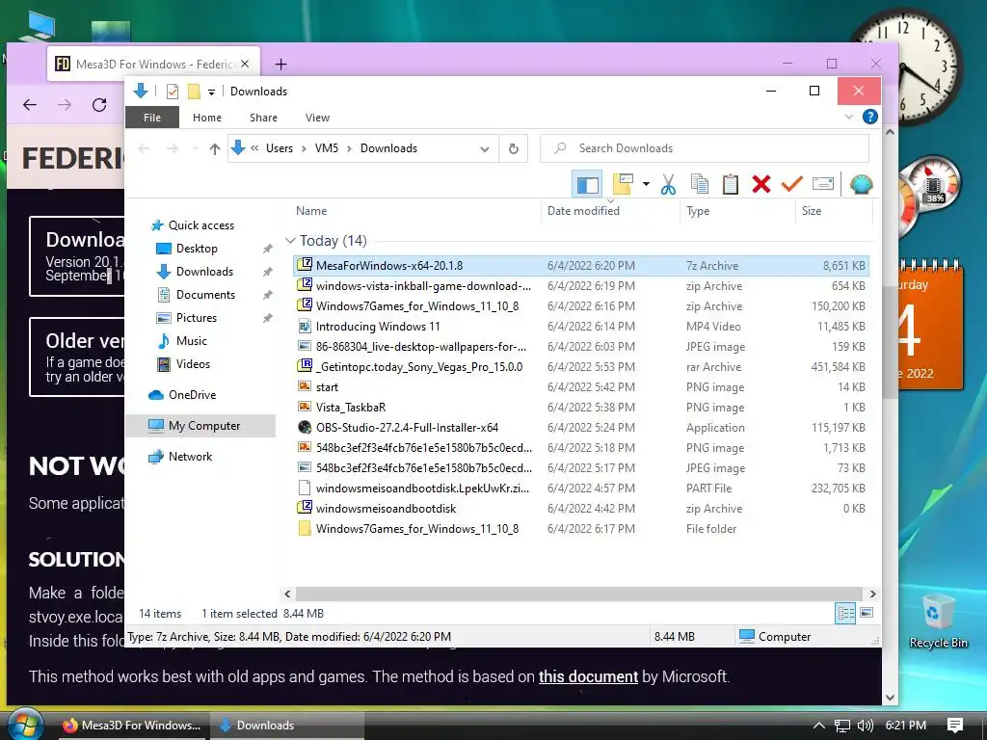Open the Home ribbon tab
Screen dimensions: 987x740
[x=207, y=118]
